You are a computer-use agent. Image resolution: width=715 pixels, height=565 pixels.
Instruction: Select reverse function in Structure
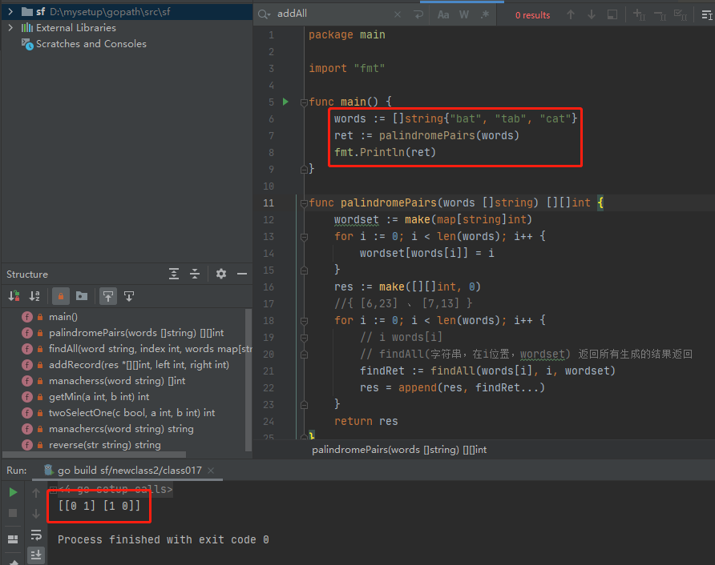coord(105,445)
